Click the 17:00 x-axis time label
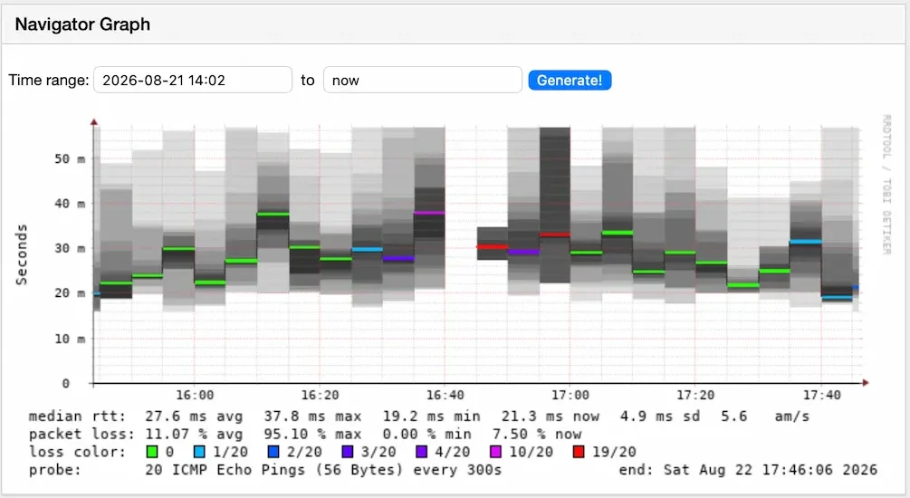The width and height of the screenshot is (910, 498). pyautogui.click(x=570, y=396)
